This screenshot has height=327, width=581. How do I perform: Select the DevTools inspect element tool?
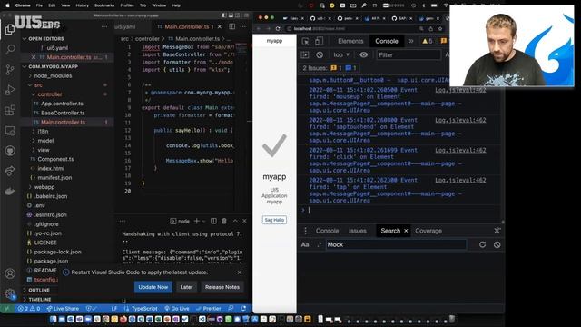(305, 41)
